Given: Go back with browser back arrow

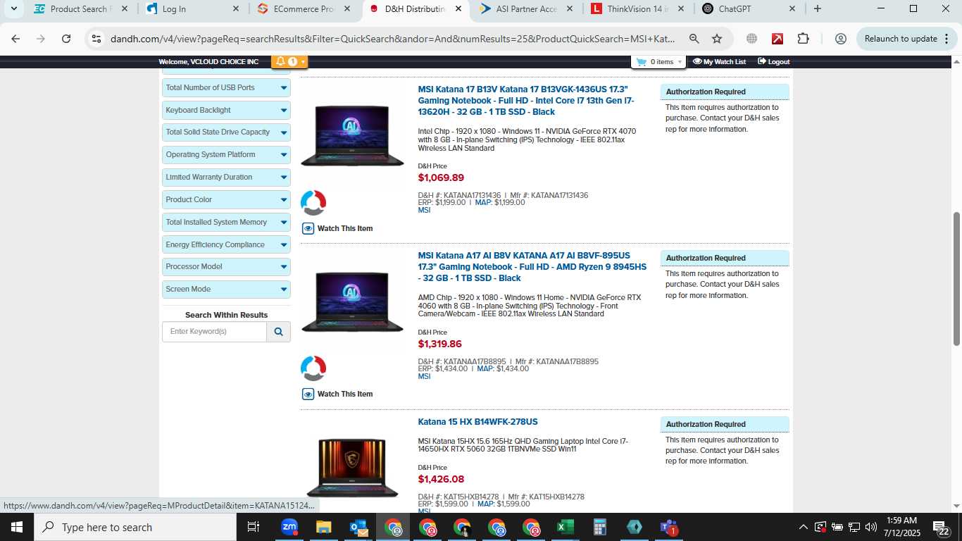Looking at the screenshot, I should click(x=15, y=39).
